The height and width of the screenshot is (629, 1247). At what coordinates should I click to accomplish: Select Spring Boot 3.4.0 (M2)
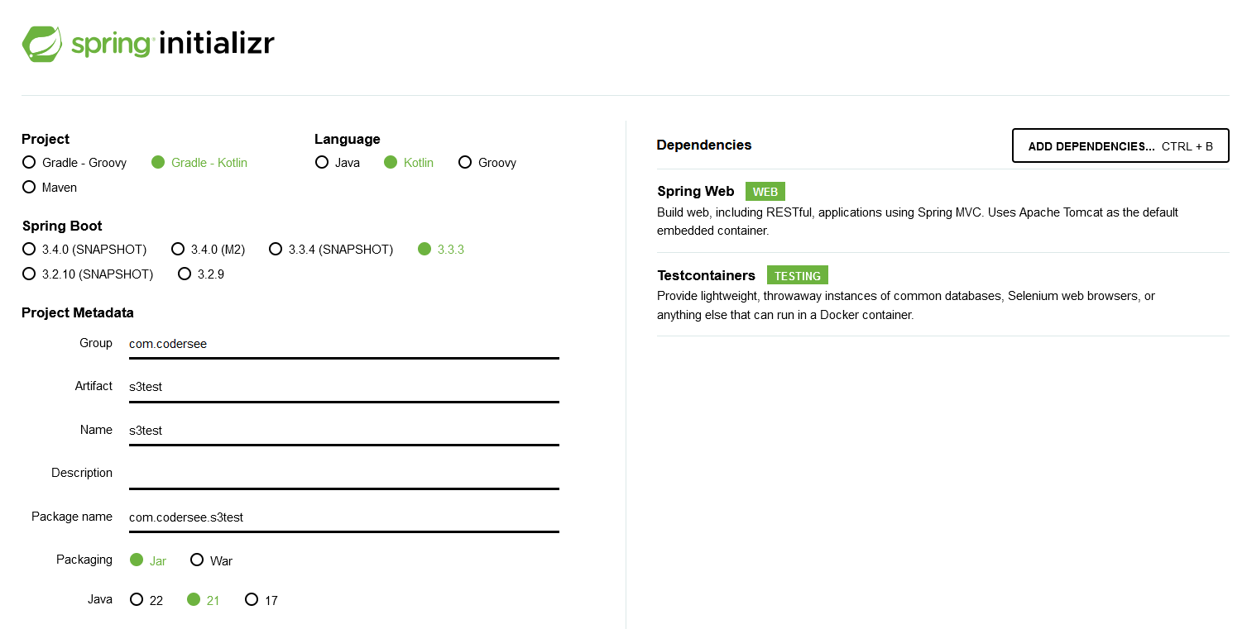[178, 249]
